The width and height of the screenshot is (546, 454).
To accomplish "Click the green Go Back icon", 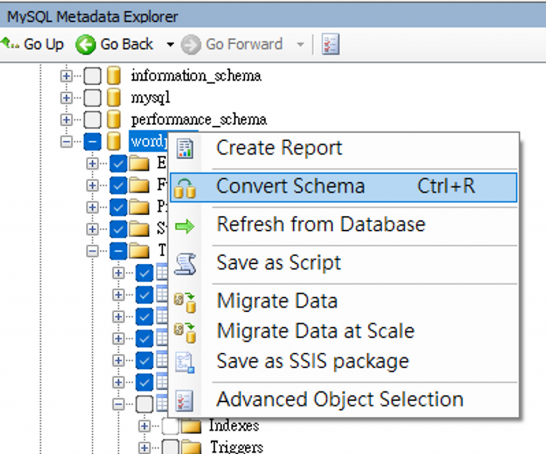I will 85,45.
